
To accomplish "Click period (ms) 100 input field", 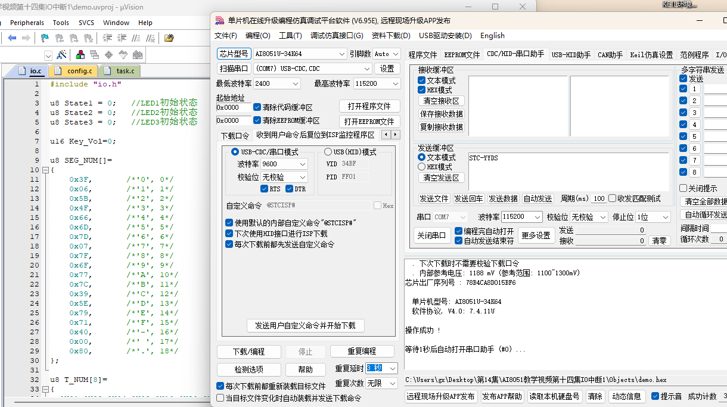I will (x=599, y=199).
